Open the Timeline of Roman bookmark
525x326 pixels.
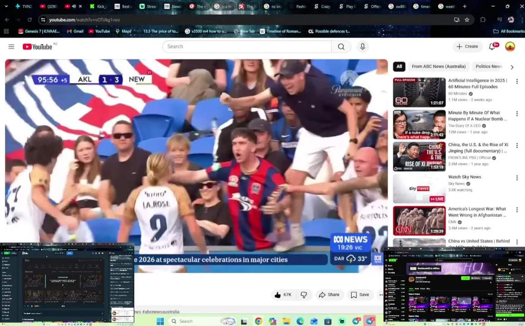point(280,31)
